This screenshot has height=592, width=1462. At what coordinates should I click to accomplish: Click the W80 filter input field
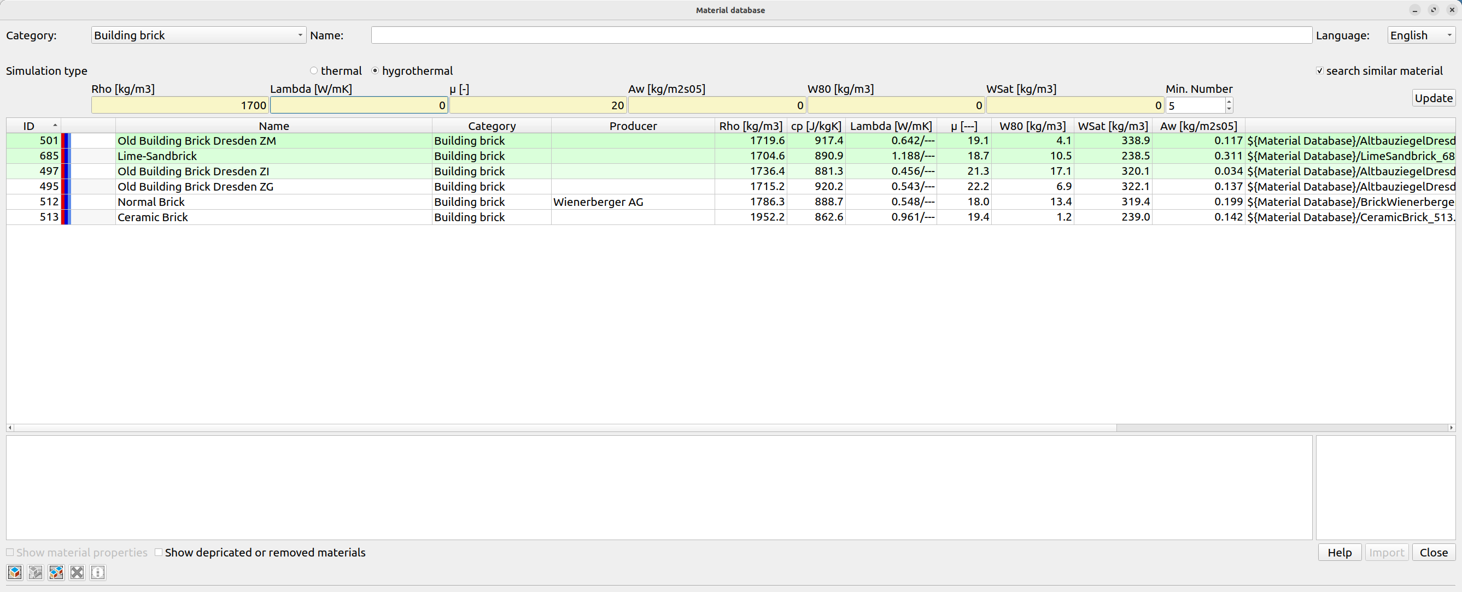tap(896, 105)
